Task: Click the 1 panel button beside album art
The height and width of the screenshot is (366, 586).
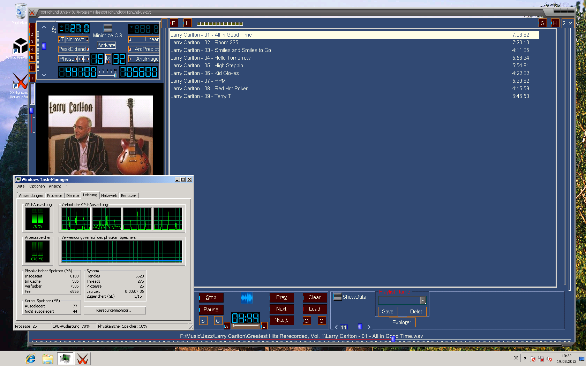Action: [164, 23]
